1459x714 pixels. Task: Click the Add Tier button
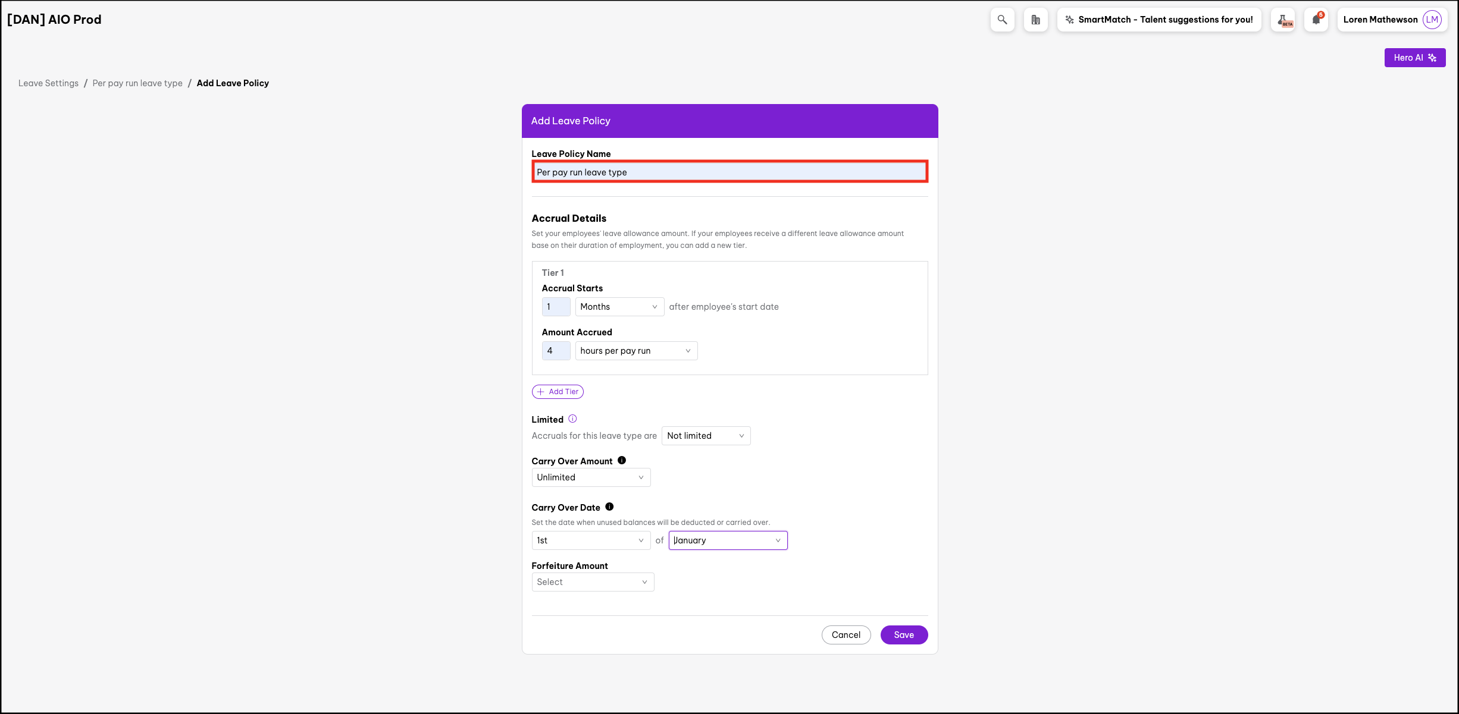[558, 392]
